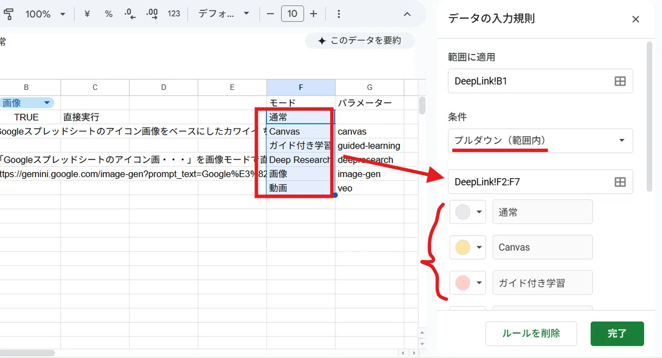Apply percent format
662x358 pixels.
109,14
